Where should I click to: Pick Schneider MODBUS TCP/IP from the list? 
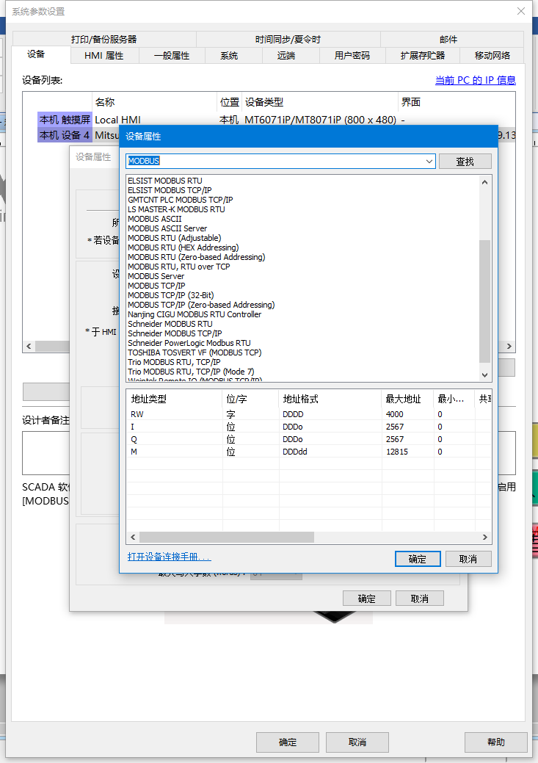click(175, 333)
